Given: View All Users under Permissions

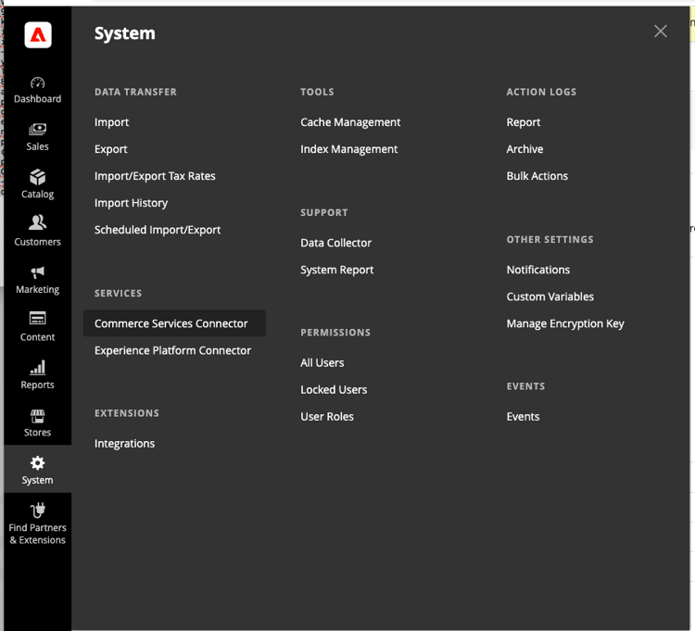Looking at the screenshot, I should [322, 363].
